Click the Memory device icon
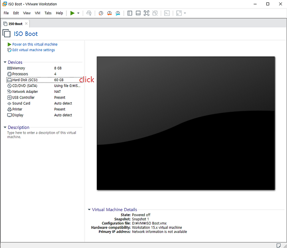 10,68
